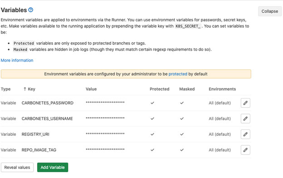Collapse the Variables section
Image resolution: width=283 pixels, height=178 pixels.
(270, 11)
